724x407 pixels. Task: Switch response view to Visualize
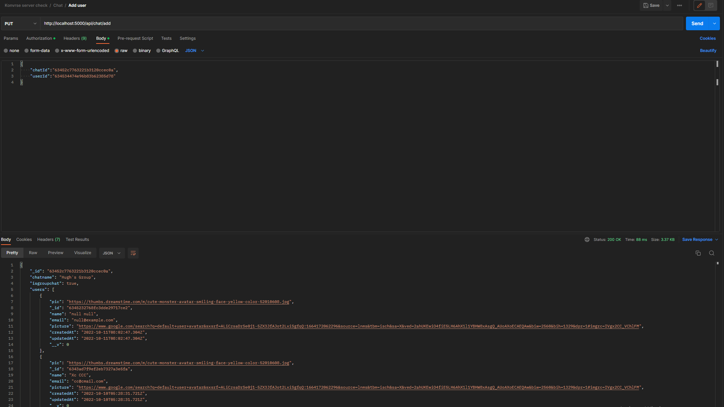(x=83, y=253)
